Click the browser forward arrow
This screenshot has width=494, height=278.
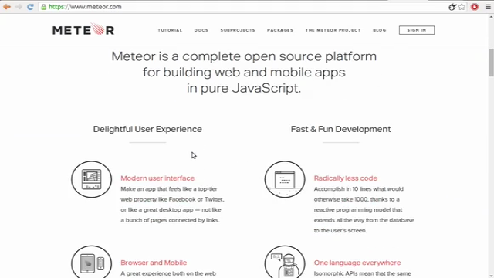pyautogui.click(x=19, y=7)
